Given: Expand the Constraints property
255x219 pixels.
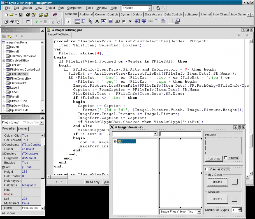Looking at the screenshot, I should (x=3, y=145).
